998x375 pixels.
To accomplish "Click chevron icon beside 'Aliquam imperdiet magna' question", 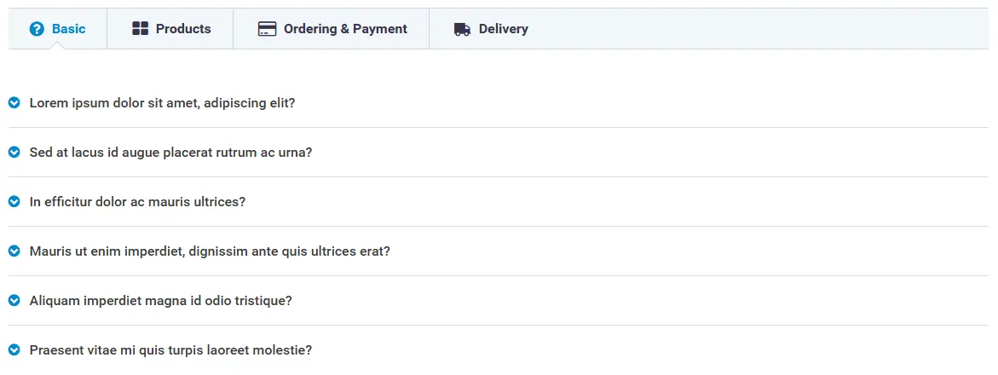I will [14, 301].
